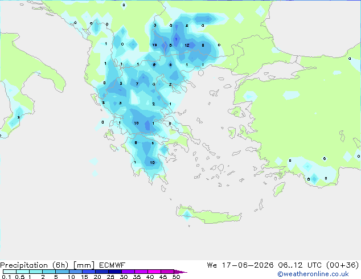Pick the 15–20 mm blue legend block
The height and width of the screenshot is (279, 361).
(x=89, y=272)
